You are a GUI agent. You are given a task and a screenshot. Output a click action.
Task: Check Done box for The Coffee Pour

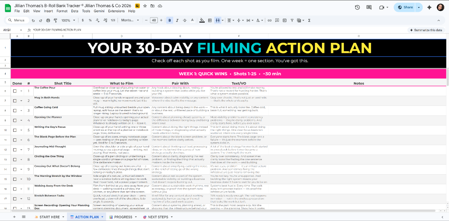click(x=14, y=91)
